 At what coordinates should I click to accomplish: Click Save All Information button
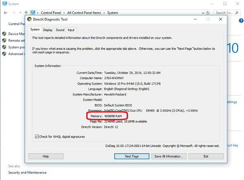tap(169, 156)
